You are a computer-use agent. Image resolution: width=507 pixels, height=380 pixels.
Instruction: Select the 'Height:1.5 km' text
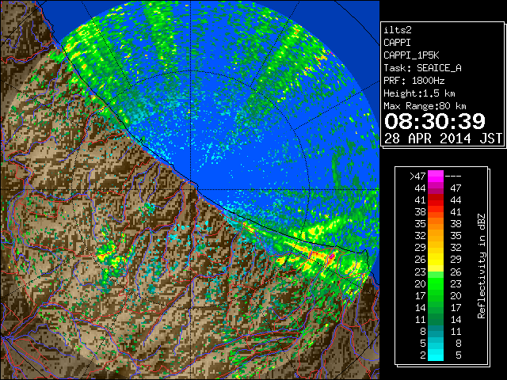pyautogui.click(x=419, y=93)
